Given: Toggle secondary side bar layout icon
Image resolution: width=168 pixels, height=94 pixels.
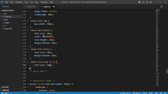Looking at the screenshot, I should 147,2.
